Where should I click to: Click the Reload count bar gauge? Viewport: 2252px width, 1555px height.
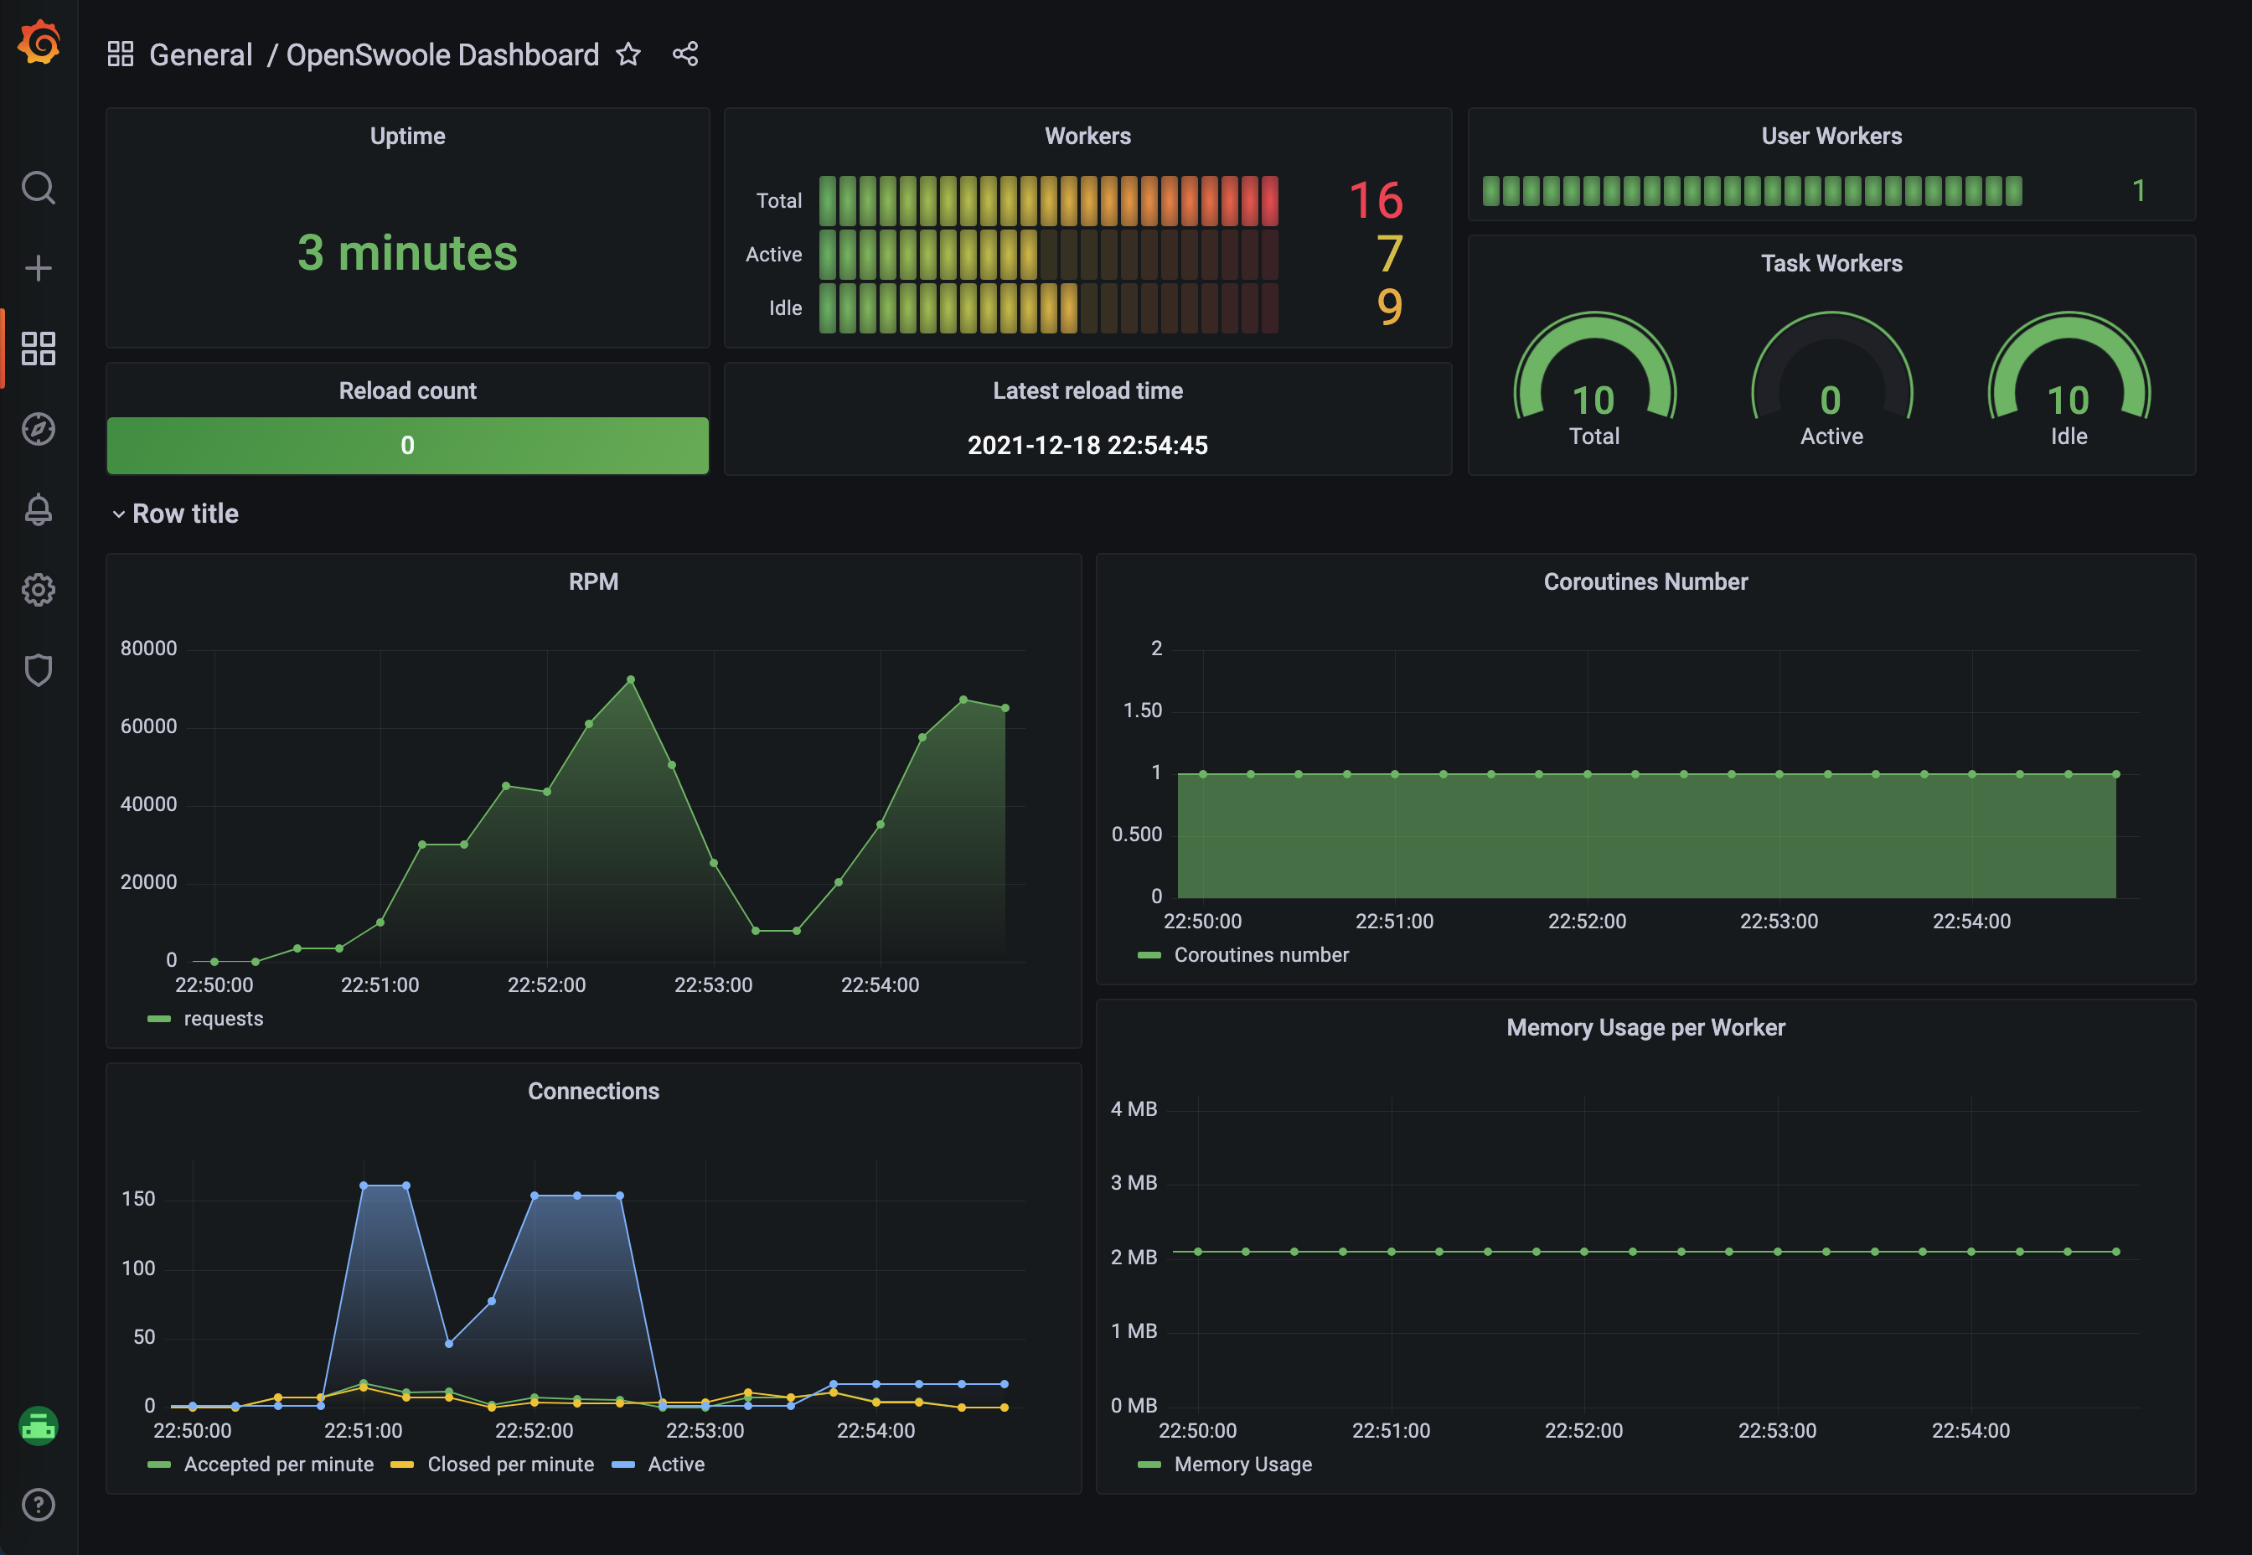(x=407, y=445)
